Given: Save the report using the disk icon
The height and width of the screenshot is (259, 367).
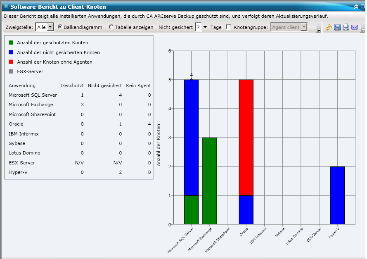Looking at the screenshot, I should click(337, 27).
